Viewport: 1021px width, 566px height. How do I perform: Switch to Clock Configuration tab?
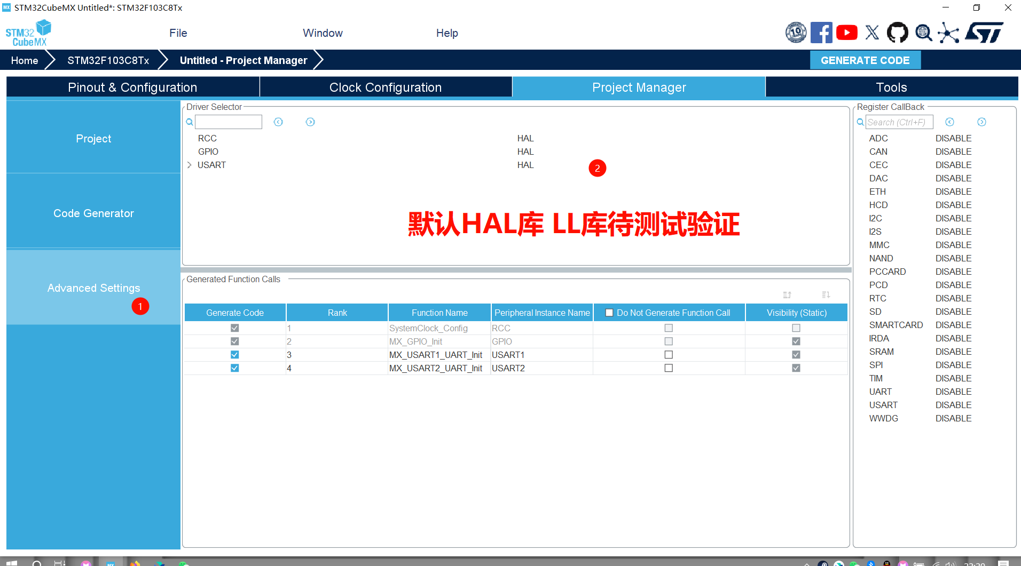point(386,87)
